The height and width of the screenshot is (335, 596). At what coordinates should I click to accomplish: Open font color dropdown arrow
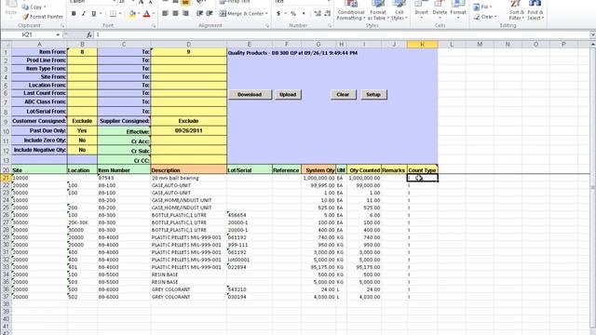pos(153,14)
